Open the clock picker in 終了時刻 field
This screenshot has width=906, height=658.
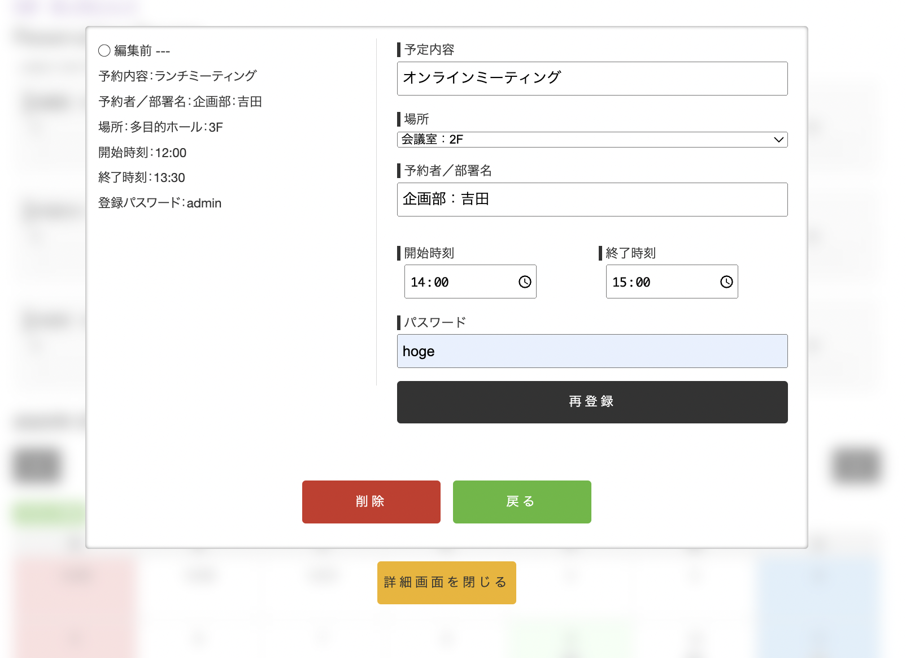pos(726,282)
